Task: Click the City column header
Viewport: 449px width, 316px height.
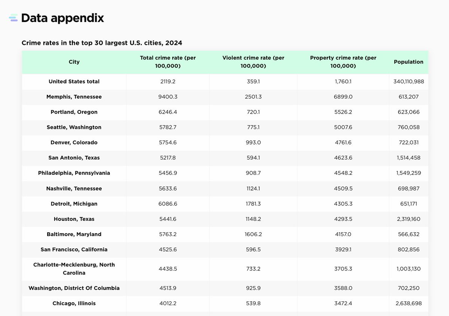Action: tap(74, 62)
